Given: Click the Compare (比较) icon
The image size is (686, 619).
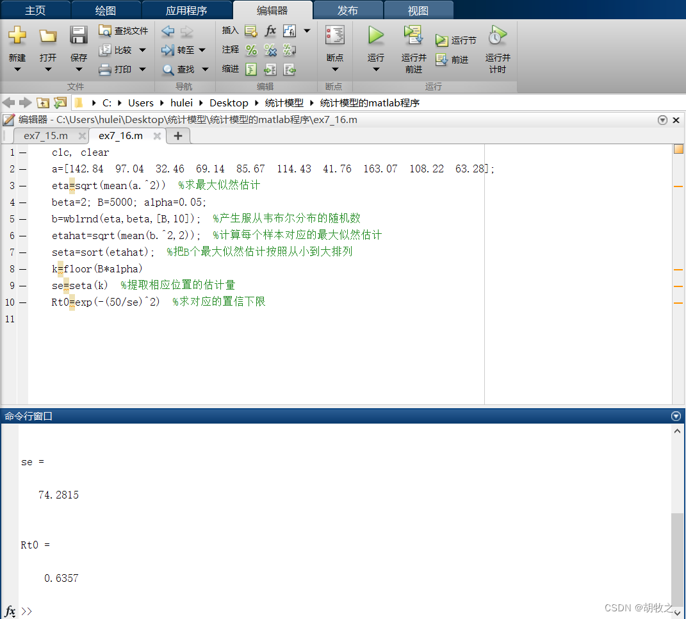Looking at the screenshot, I should 104,51.
